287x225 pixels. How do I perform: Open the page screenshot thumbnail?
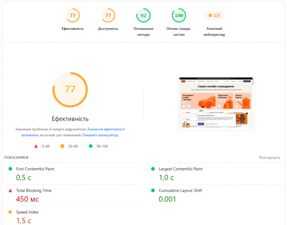point(216,103)
